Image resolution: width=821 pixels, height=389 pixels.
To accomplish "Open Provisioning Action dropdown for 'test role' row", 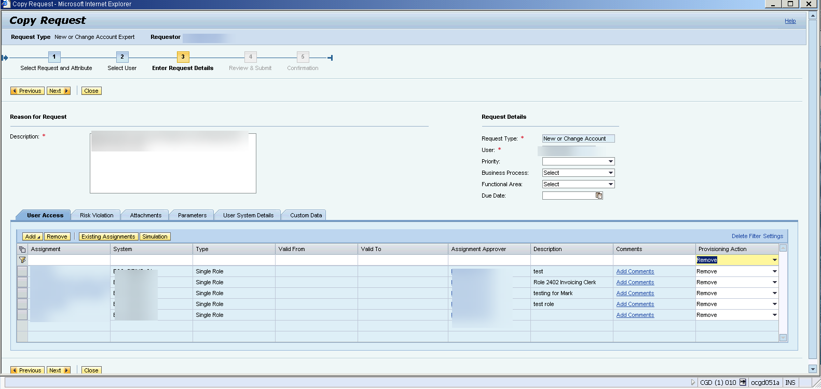I will pyautogui.click(x=774, y=304).
